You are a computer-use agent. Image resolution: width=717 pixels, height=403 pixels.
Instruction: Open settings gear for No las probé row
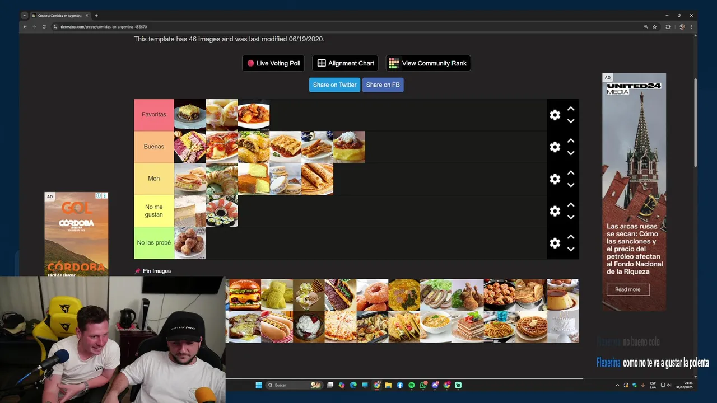coord(555,243)
